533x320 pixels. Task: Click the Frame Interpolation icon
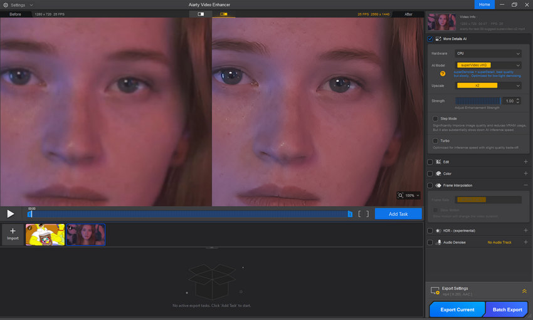(x=438, y=185)
